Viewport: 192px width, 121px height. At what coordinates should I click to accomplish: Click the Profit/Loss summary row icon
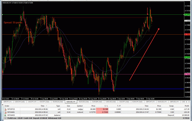[x=5, y=118]
